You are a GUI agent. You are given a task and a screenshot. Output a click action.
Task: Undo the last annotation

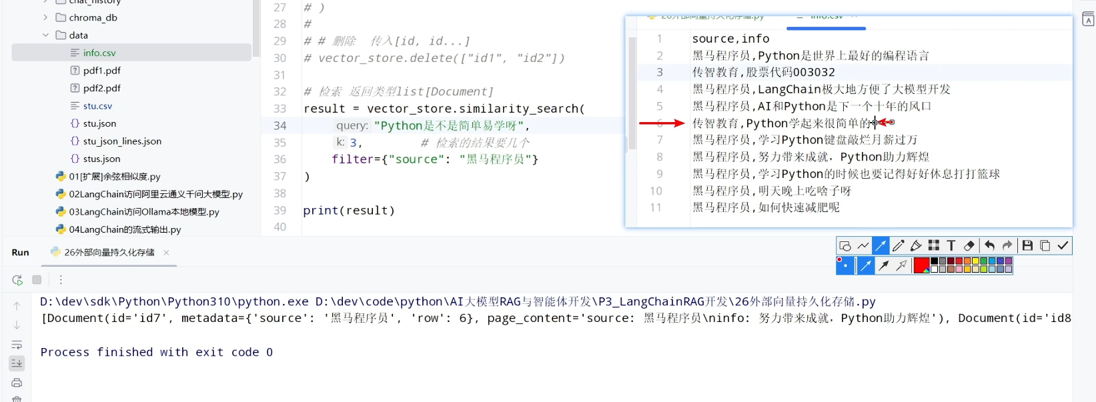click(x=989, y=246)
